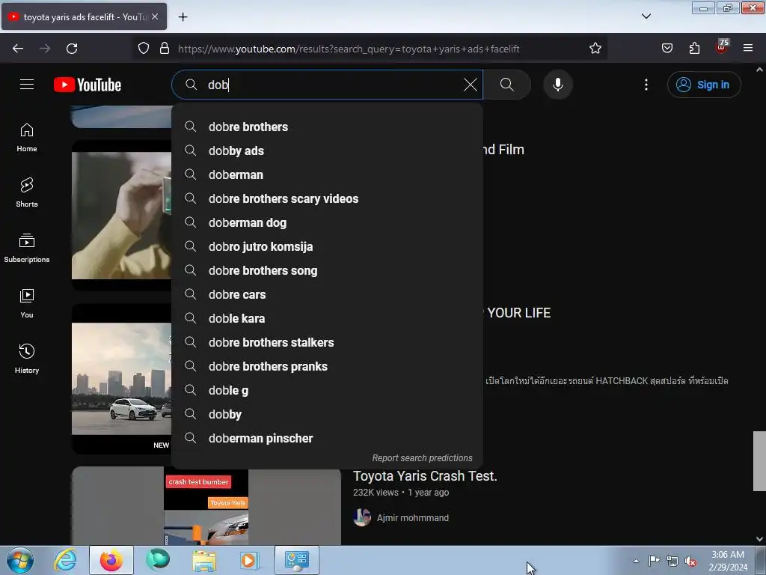The height and width of the screenshot is (575, 766).
Task: Toggle the muted volume tray icon
Action: 690,561
